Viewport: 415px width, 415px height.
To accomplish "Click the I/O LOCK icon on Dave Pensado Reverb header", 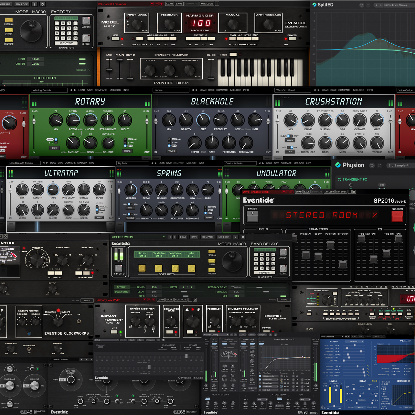I will click(329, 192).
